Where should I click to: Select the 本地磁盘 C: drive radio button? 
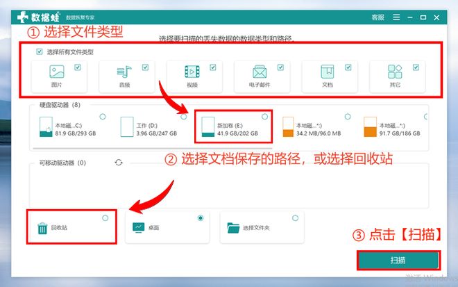(103, 117)
